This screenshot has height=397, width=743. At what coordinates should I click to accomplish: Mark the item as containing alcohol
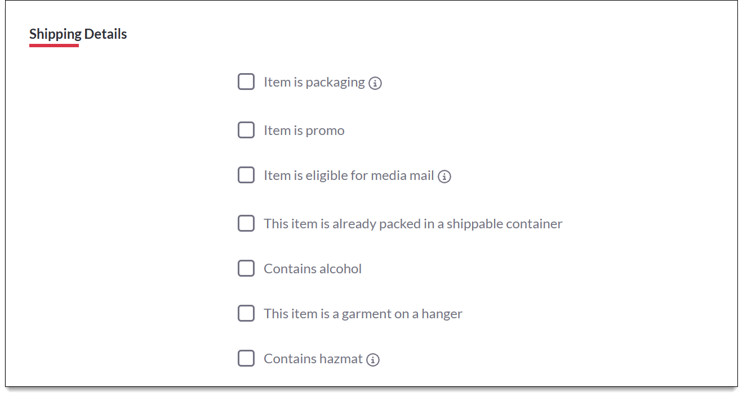tap(246, 268)
